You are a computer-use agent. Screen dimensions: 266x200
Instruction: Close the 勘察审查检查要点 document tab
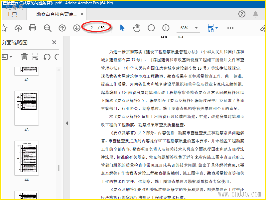[82, 14]
